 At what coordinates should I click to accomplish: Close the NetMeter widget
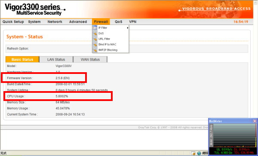tap(255, 121)
